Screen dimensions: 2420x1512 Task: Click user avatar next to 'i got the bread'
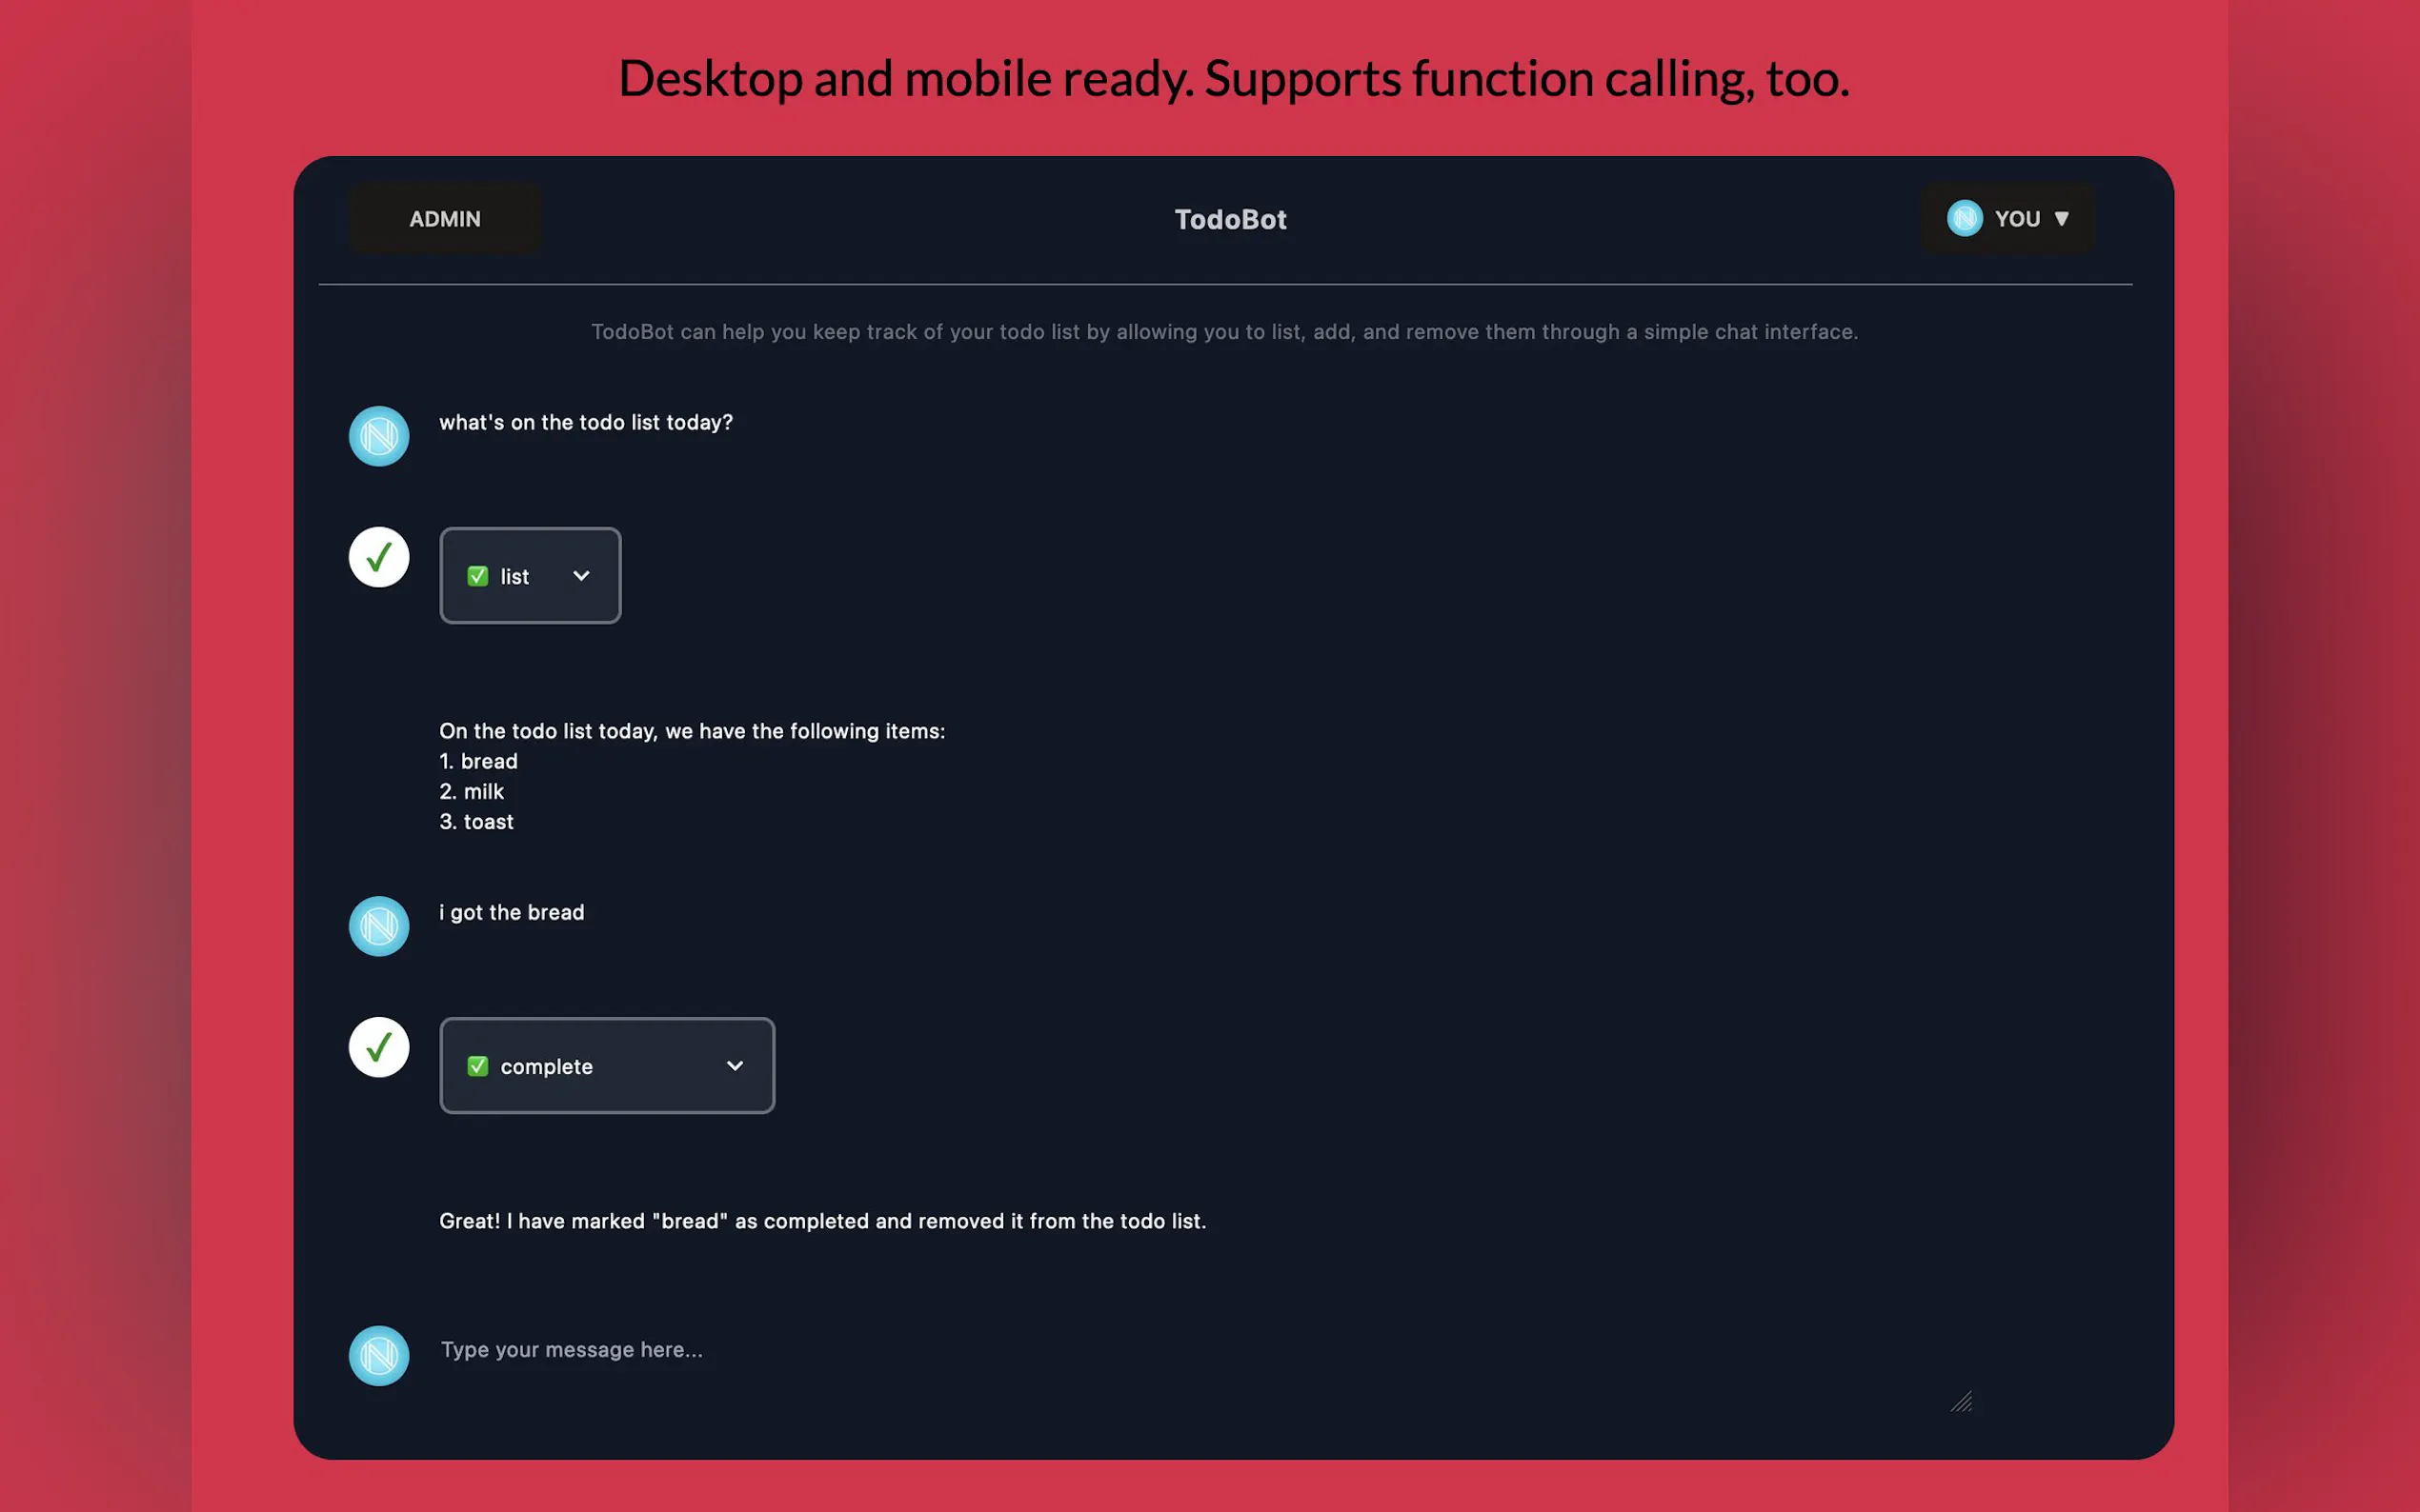point(378,926)
